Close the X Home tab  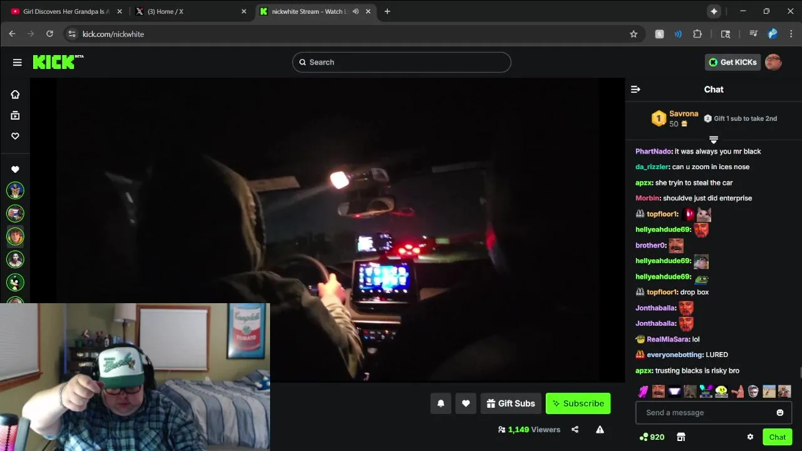pyautogui.click(x=244, y=11)
